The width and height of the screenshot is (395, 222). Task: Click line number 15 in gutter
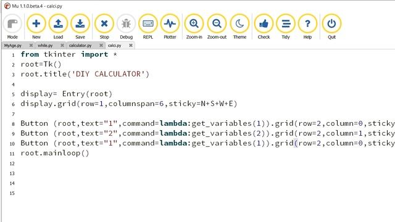coord(12,193)
